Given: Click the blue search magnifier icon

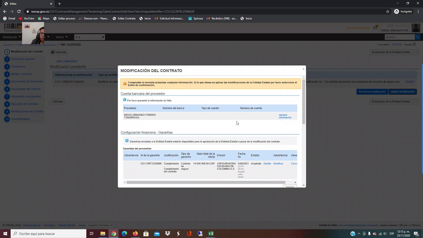Looking at the screenshot, I should click(417, 37).
